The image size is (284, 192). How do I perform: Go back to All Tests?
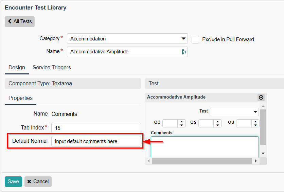20,21
